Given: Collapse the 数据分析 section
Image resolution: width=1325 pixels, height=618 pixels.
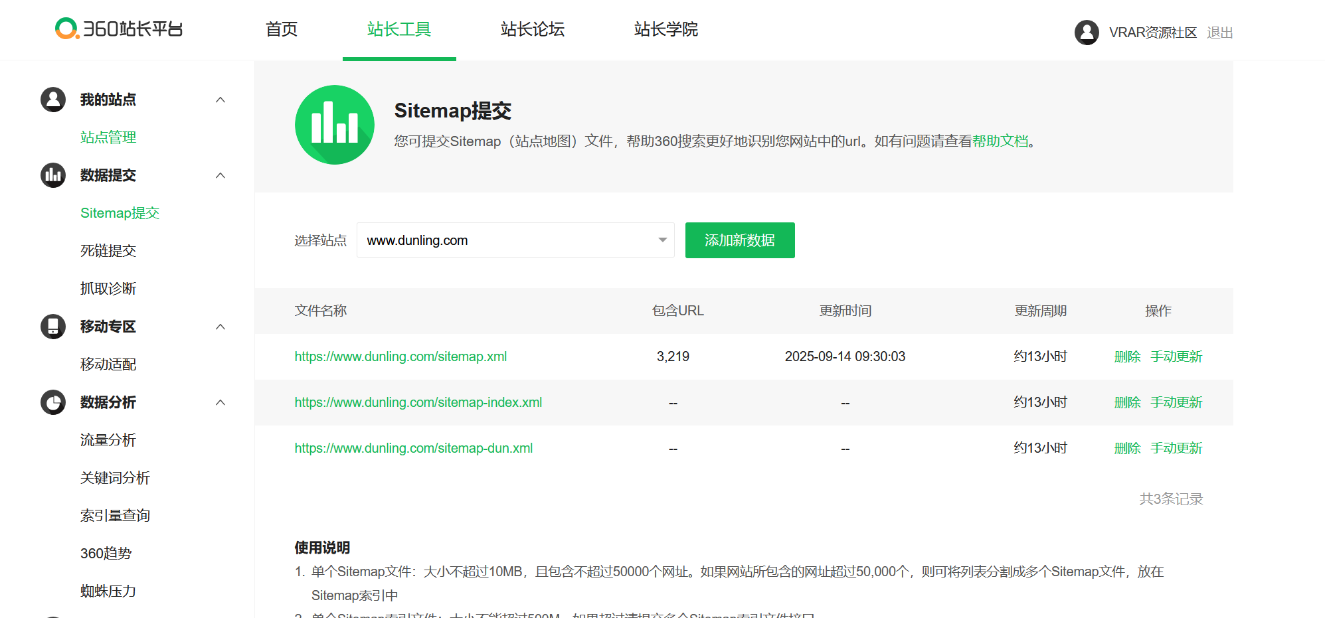Looking at the screenshot, I should pos(221,402).
